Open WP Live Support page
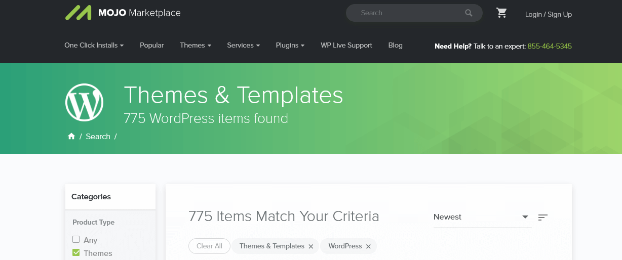 tap(346, 45)
